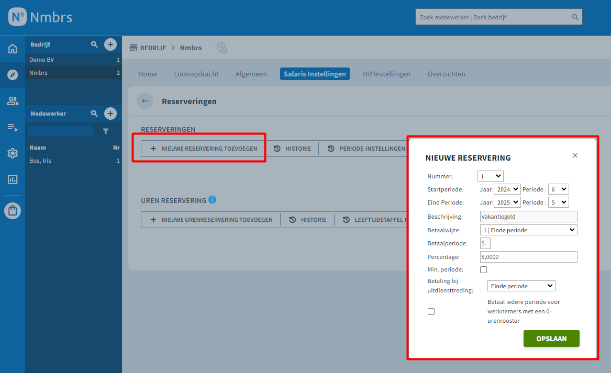Open the home icon in sidebar
Viewport: 611px width, 373px height.
13,49
